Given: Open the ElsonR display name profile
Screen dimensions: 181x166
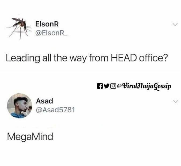Looking at the screenshot, I should (47, 24).
